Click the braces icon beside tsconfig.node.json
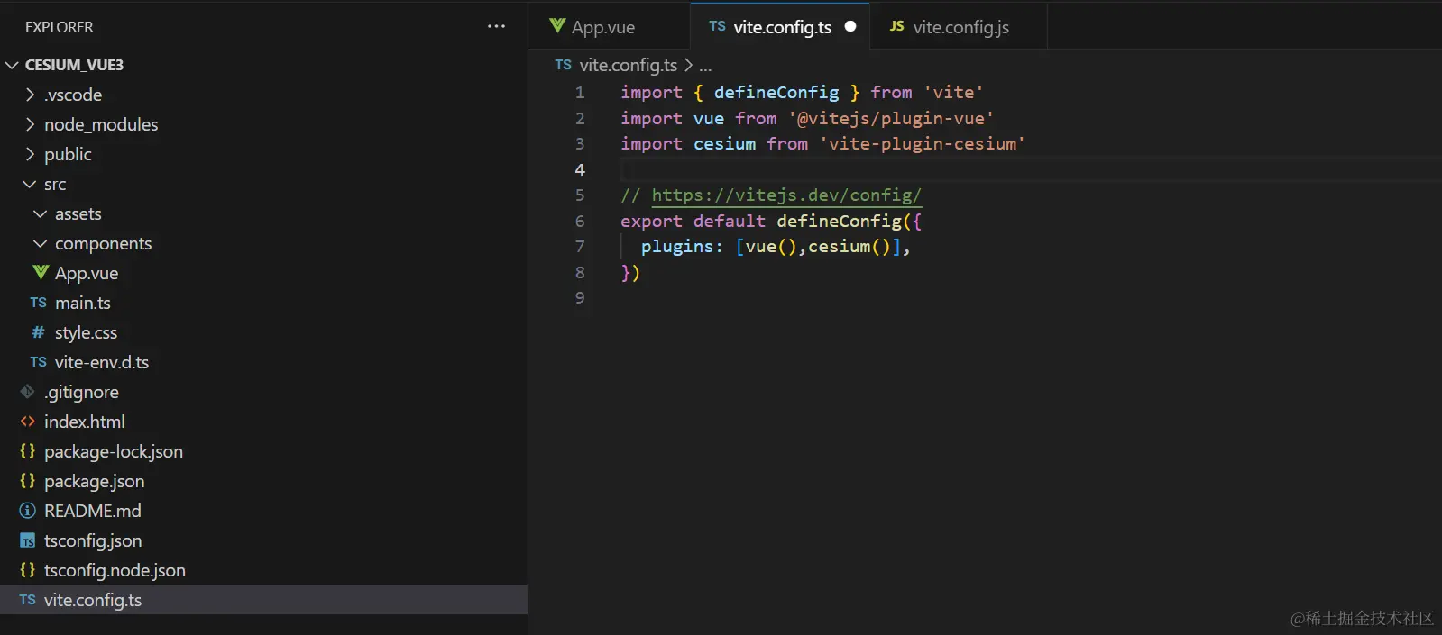The height and width of the screenshot is (635, 1442). pos(28,570)
